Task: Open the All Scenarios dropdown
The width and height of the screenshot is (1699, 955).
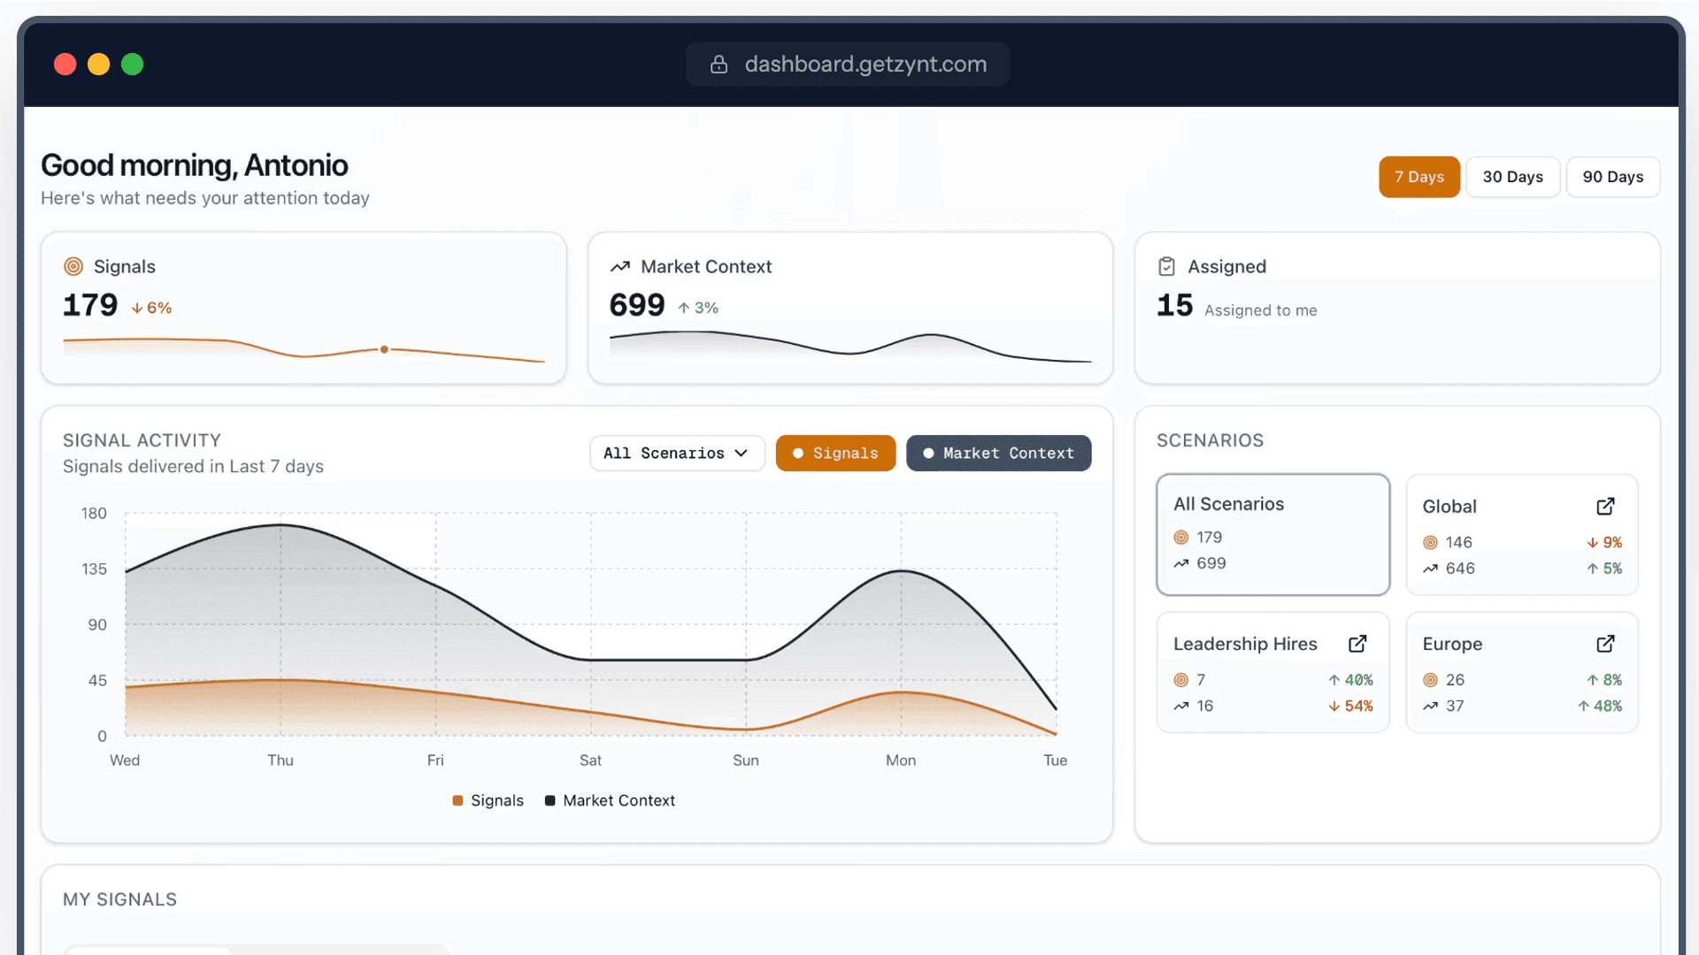Action: tap(676, 453)
